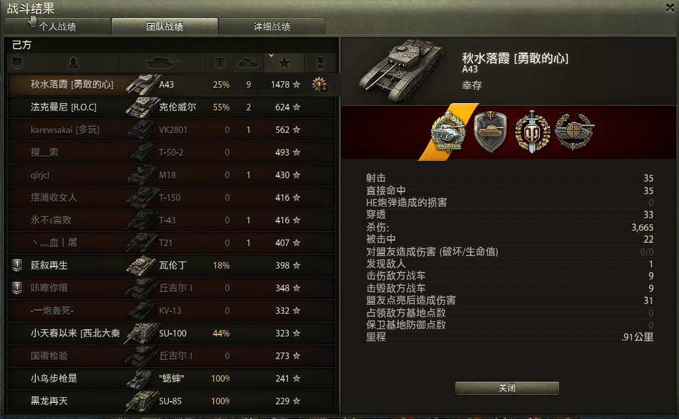The image size is (679, 419).
Task: Select the sword emblem wreath medal
Action: 532,132
